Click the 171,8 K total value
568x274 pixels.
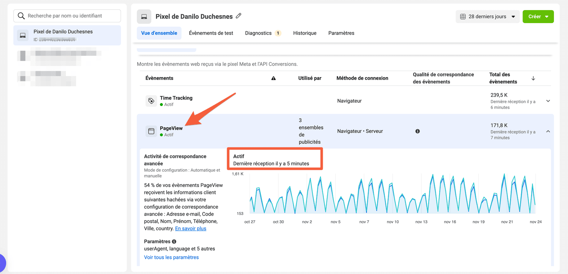[499, 125]
